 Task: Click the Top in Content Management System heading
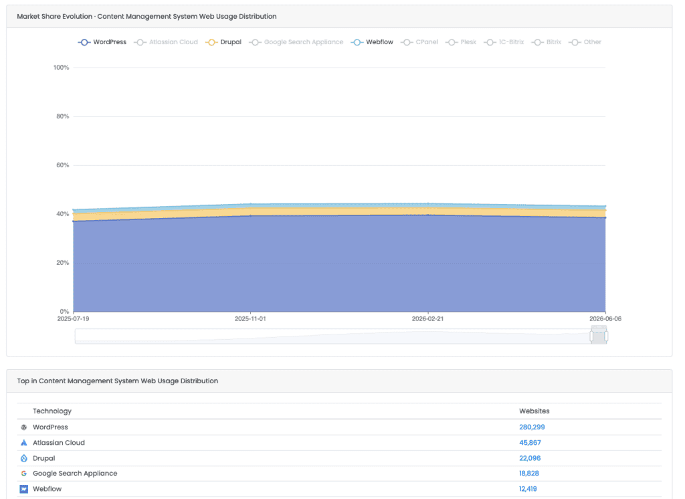tap(118, 381)
